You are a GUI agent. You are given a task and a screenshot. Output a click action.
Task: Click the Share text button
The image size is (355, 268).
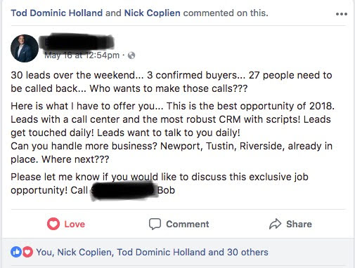[x=299, y=224]
